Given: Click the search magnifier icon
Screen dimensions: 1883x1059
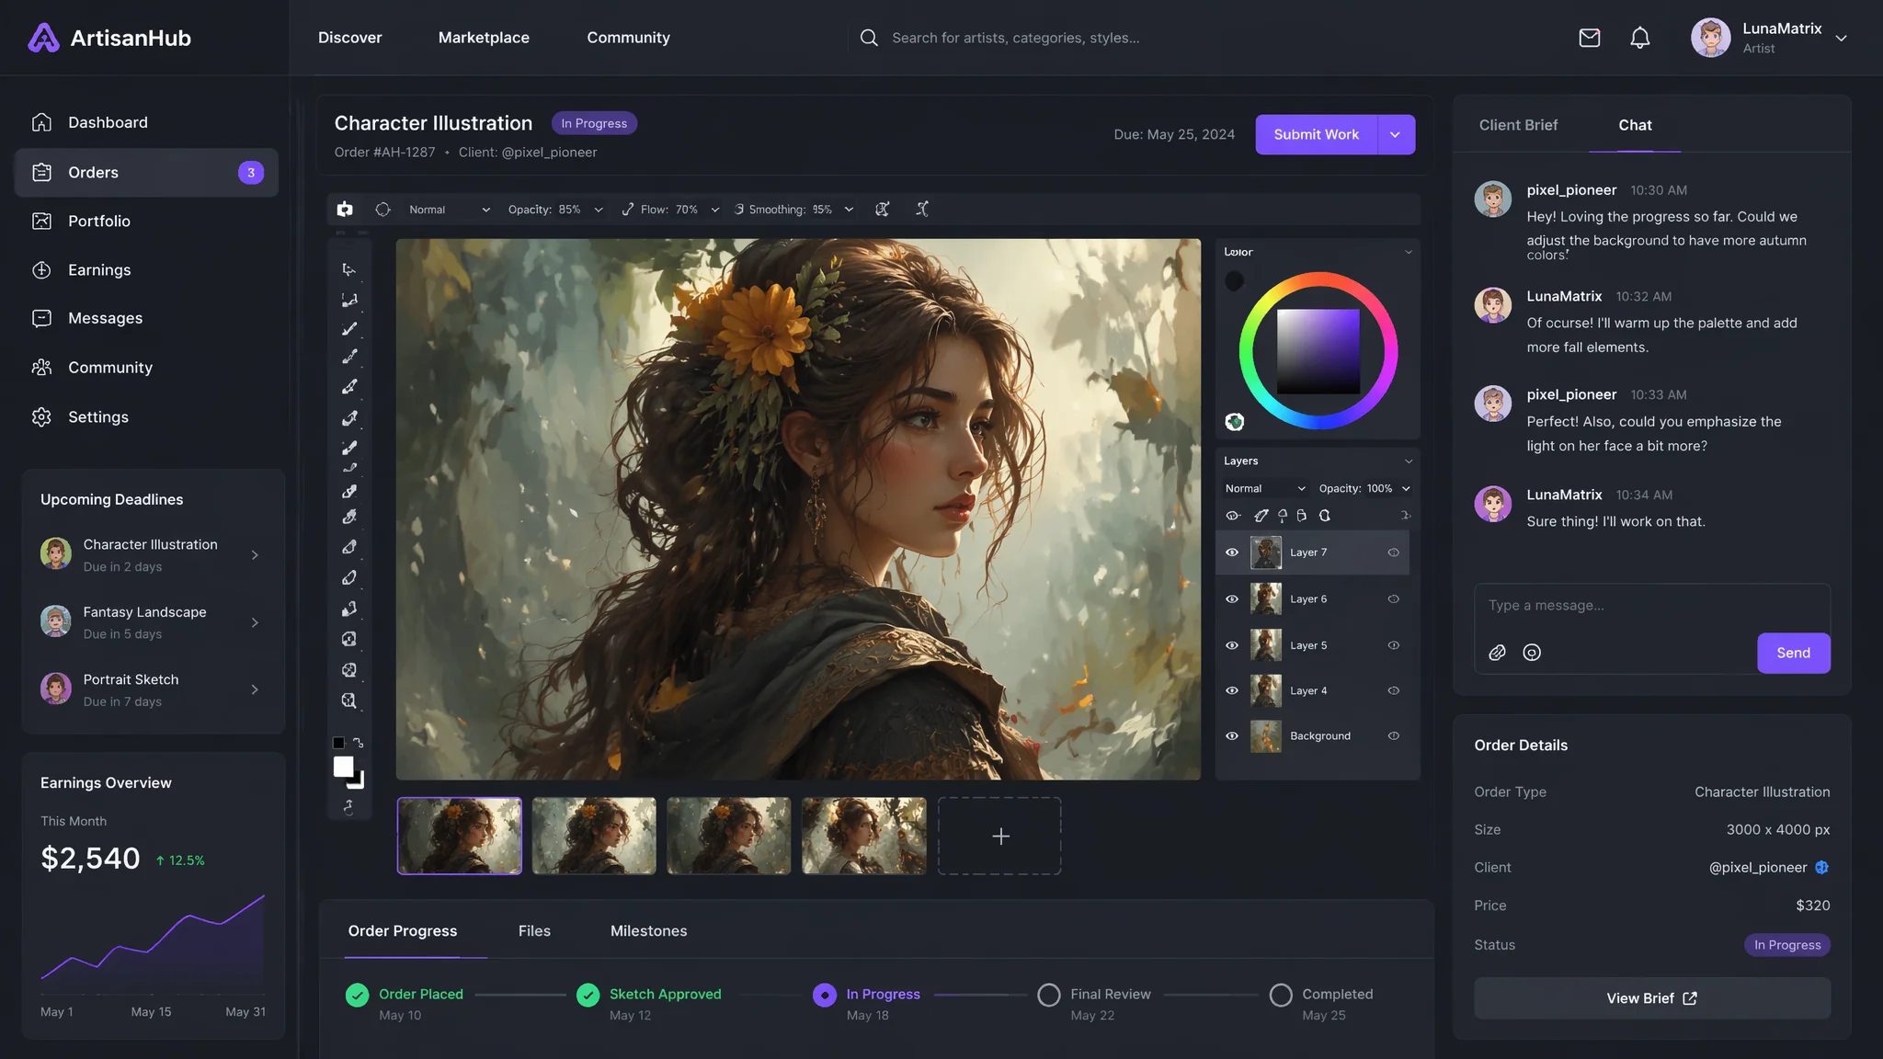Looking at the screenshot, I should coord(869,38).
